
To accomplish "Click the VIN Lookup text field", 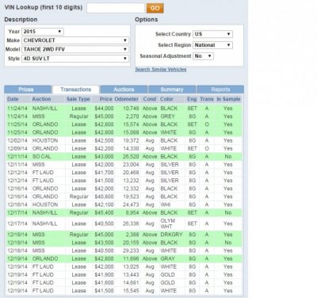I will 116,8.
